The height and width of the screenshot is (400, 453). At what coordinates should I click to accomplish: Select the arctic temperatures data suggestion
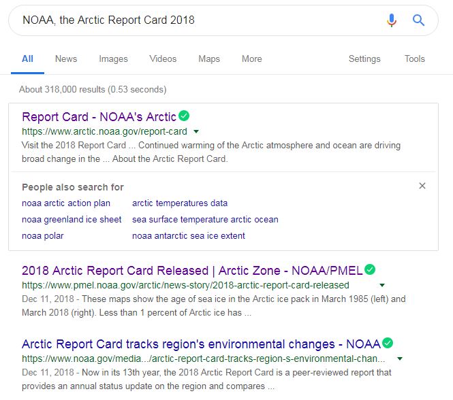(180, 203)
